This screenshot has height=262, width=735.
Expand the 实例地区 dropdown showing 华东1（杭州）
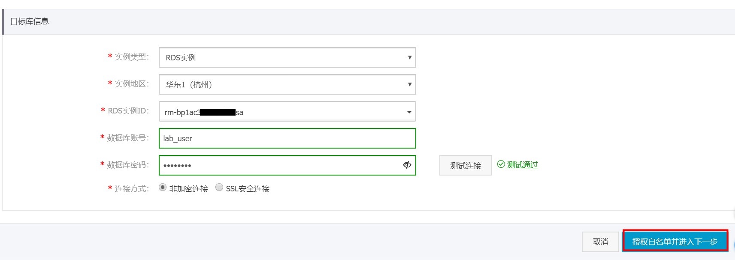287,84
